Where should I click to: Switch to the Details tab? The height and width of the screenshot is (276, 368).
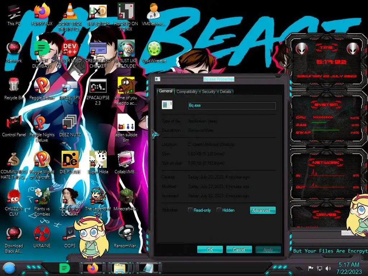click(x=226, y=92)
